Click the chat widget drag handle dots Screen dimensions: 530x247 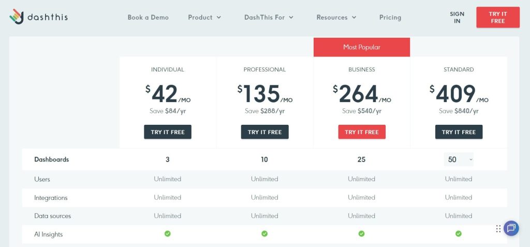pos(498,228)
